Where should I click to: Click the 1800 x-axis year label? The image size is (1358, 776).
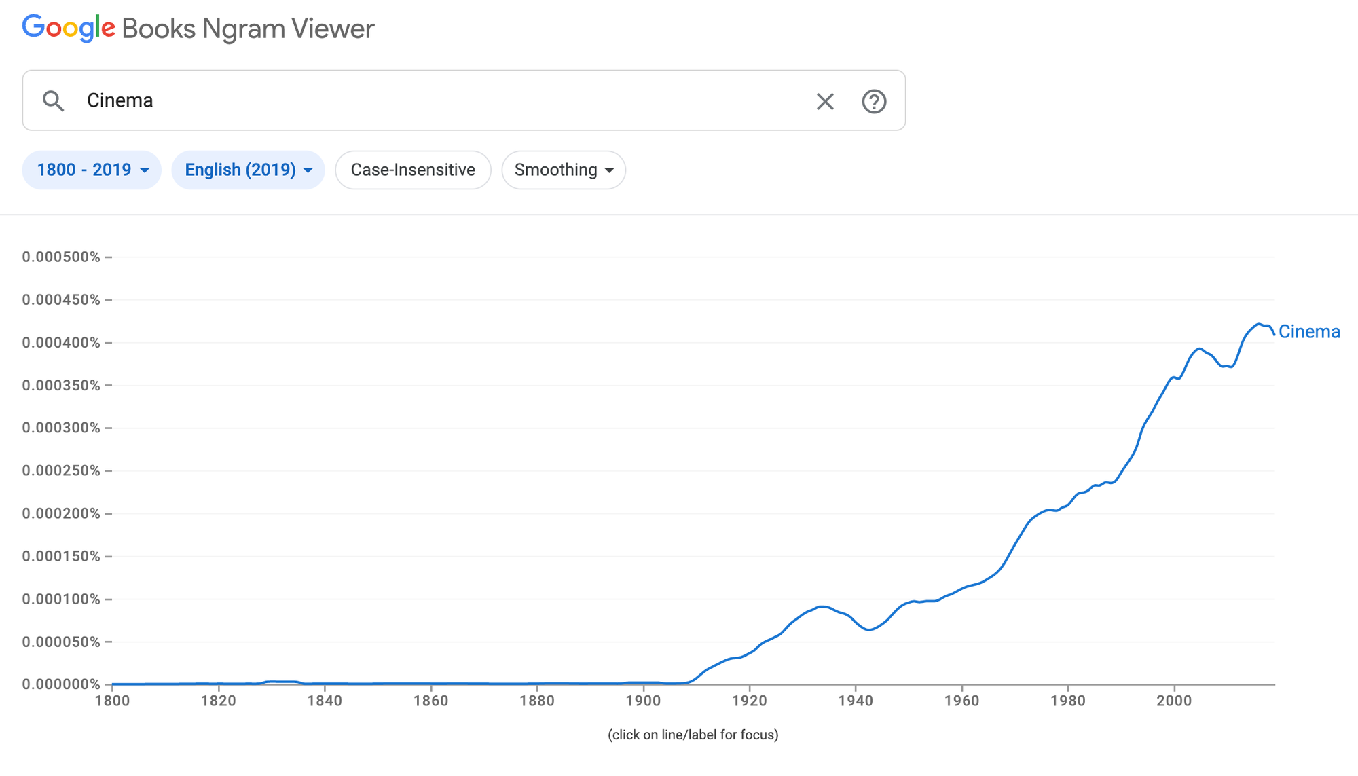[112, 701]
